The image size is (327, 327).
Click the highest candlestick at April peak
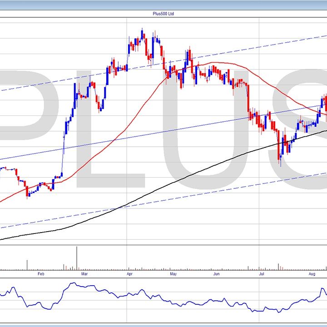[142, 35]
